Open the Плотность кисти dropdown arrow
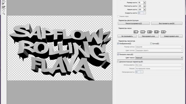Viewport: 186px width, 104px height. coord(144,6)
